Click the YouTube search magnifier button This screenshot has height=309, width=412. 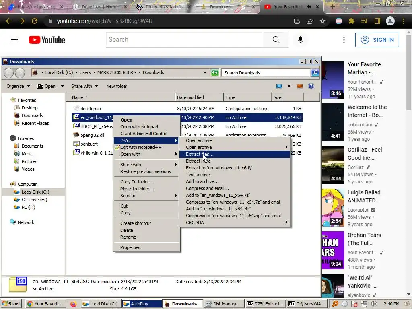click(276, 40)
